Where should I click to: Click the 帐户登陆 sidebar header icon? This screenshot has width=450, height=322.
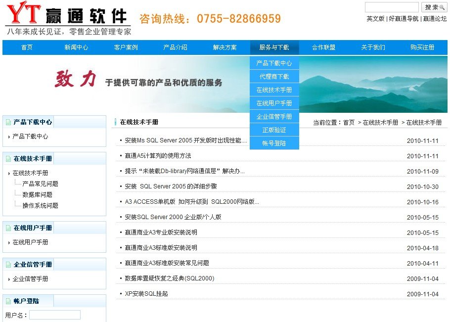(x=8, y=301)
